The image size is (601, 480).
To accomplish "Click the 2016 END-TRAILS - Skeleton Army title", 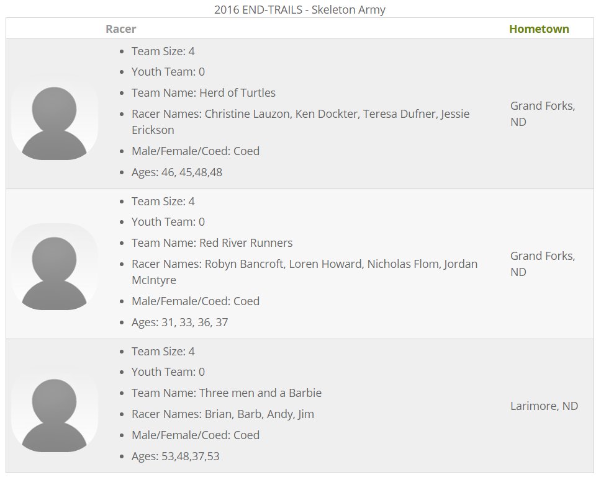I will click(300, 9).
